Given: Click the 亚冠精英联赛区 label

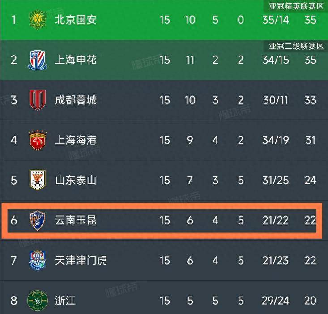Looking at the screenshot, I should click(x=296, y=6).
